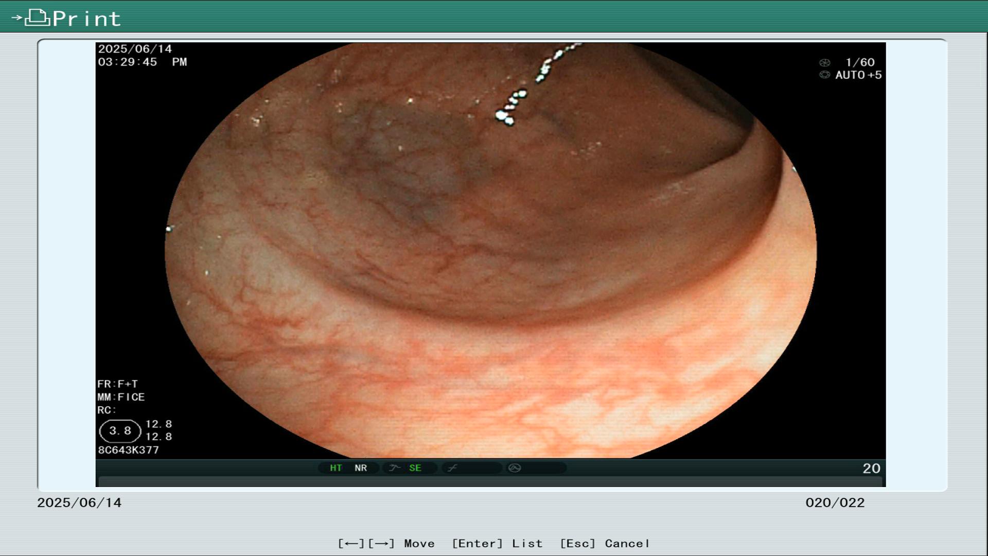Screen dimensions: 988x556
Task: Click the circular waveform status icon
Action: [515, 468]
